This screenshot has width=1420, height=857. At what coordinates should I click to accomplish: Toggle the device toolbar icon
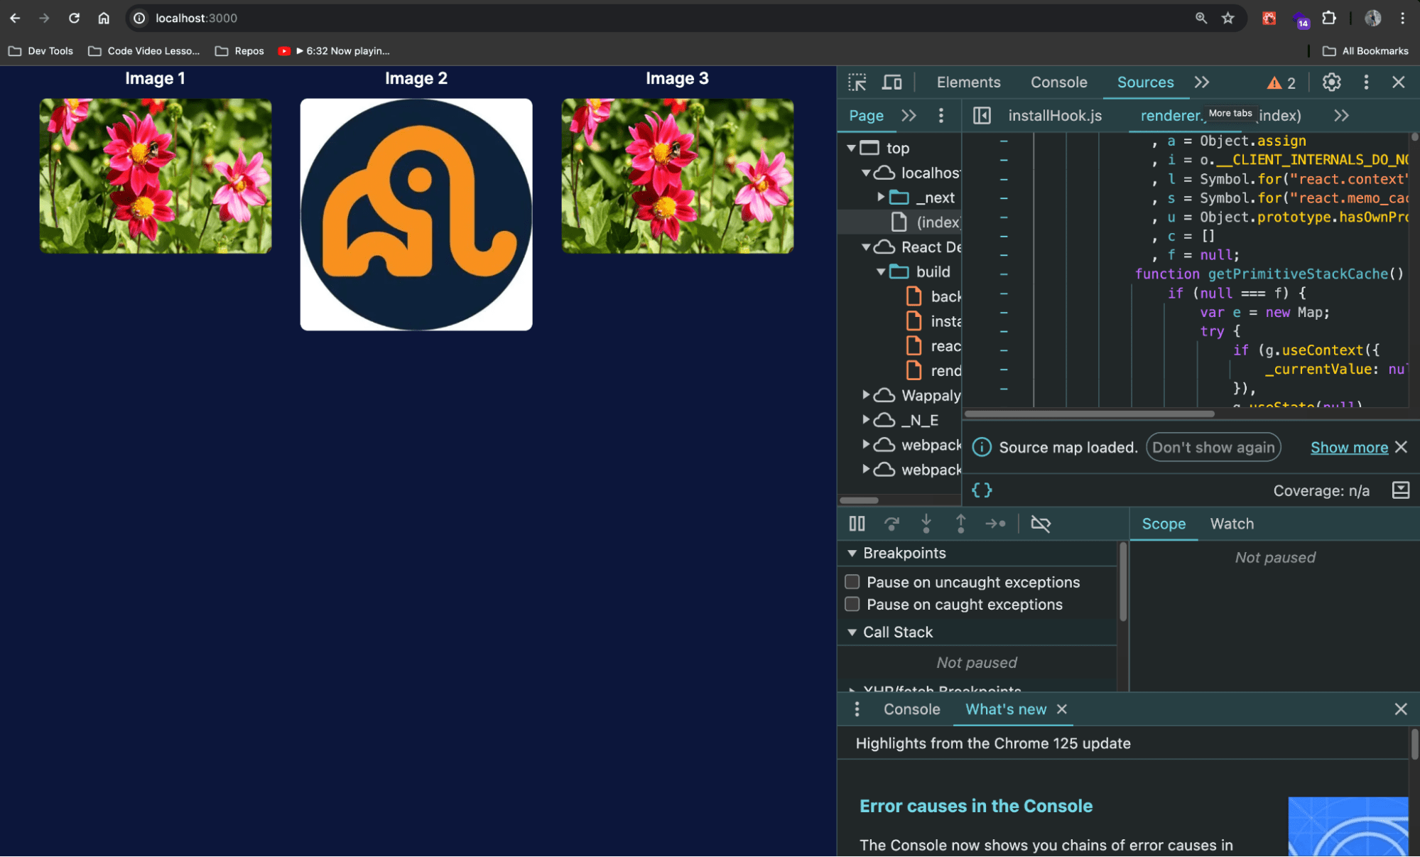(x=891, y=82)
